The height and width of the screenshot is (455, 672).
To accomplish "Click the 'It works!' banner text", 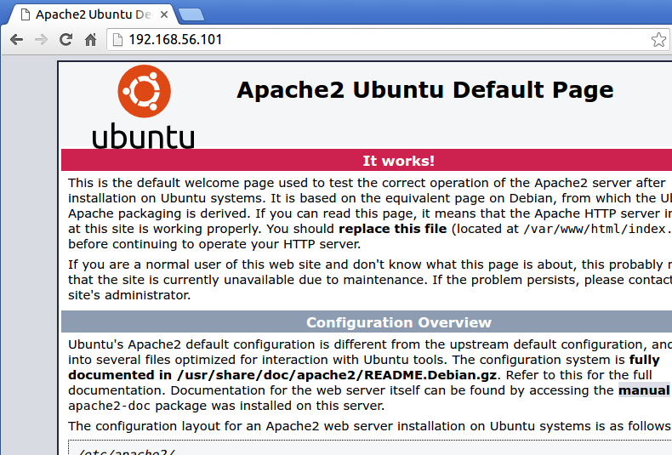I will 399,161.
